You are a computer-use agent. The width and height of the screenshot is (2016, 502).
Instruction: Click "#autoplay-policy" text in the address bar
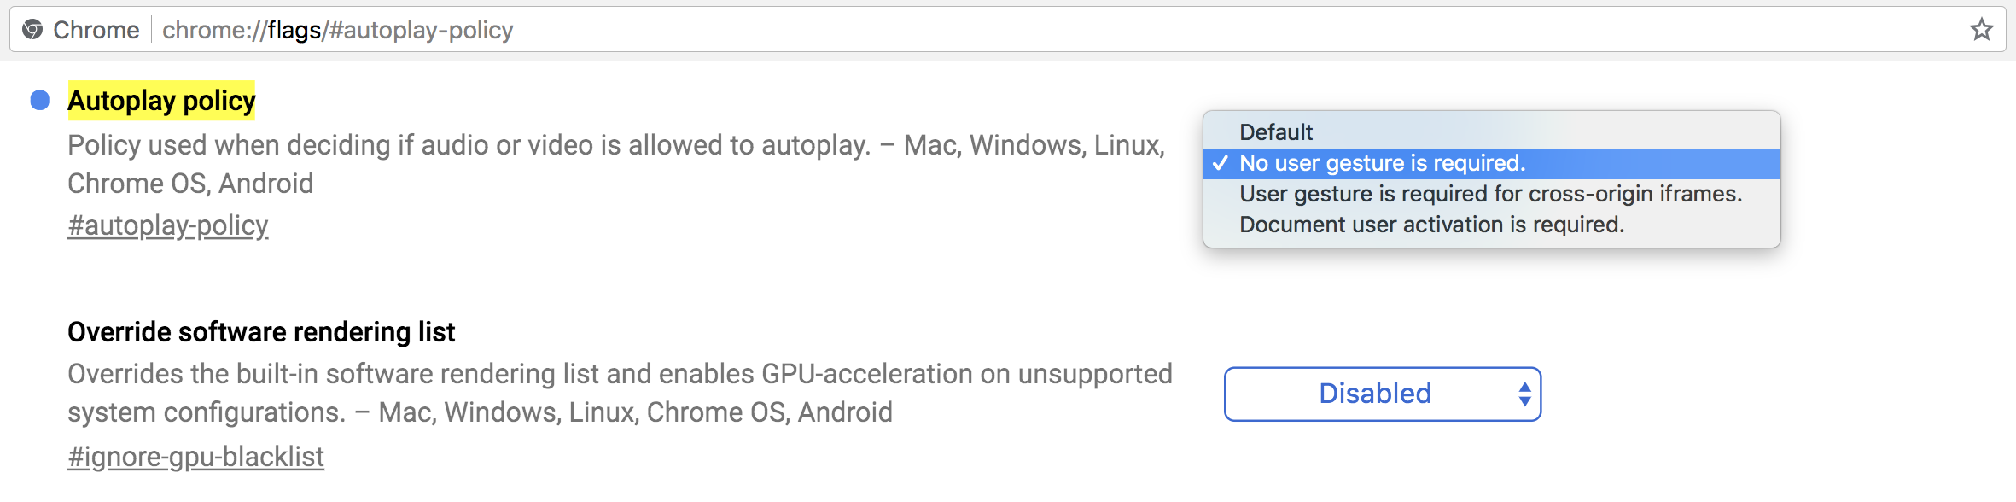point(421,30)
